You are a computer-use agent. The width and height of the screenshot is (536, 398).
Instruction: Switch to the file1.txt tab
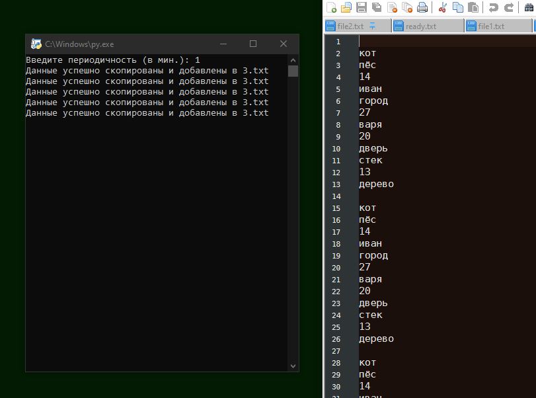(498, 26)
